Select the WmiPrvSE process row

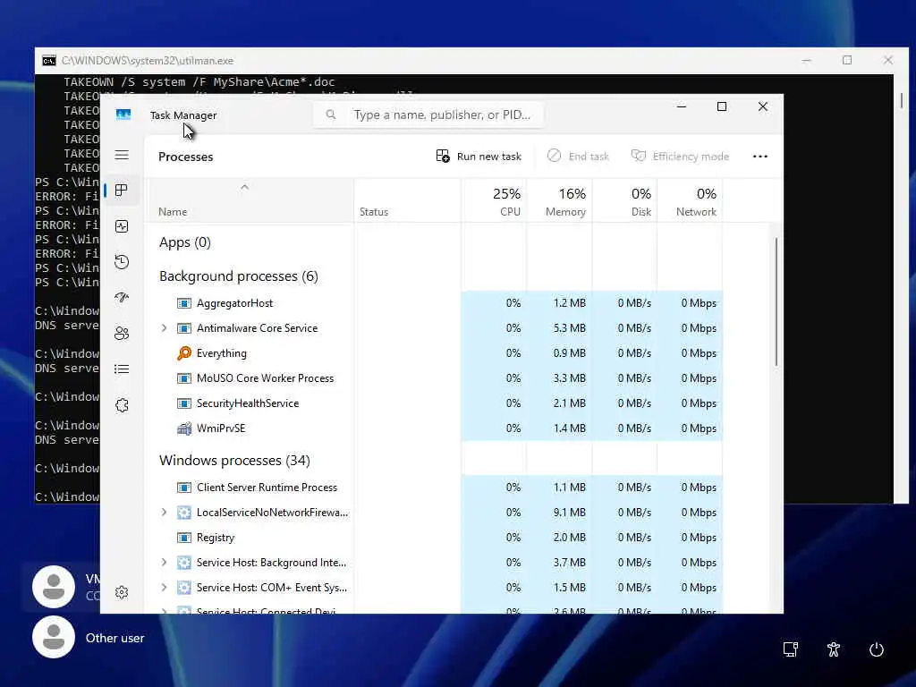pyautogui.click(x=434, y=428)
